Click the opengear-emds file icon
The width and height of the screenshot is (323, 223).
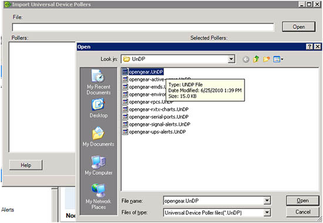[125, 87]
